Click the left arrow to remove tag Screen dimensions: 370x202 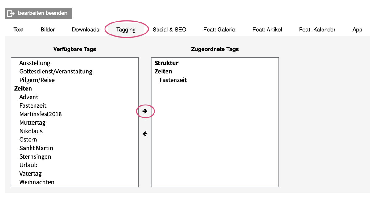145,134
